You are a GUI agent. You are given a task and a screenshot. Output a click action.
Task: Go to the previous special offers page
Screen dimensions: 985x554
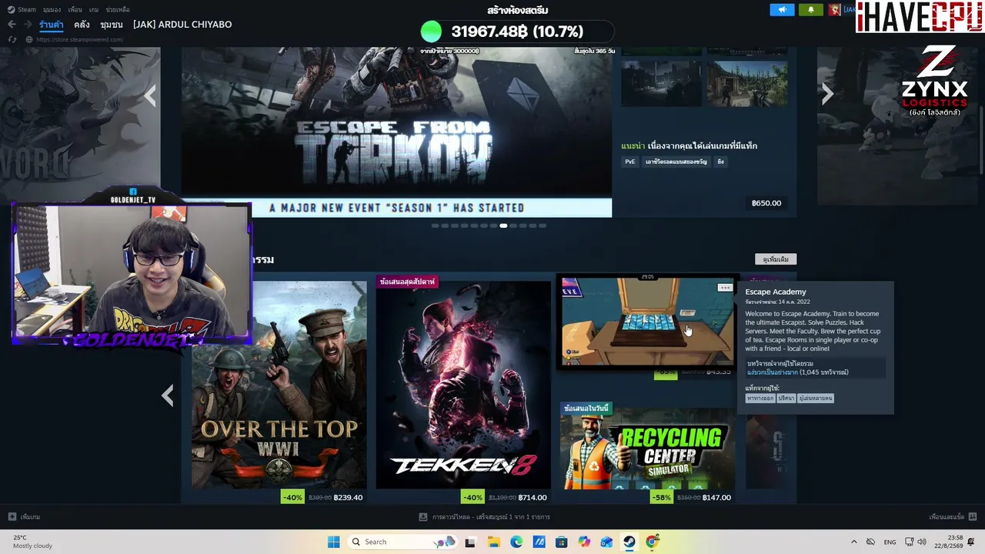click(168, 395)
